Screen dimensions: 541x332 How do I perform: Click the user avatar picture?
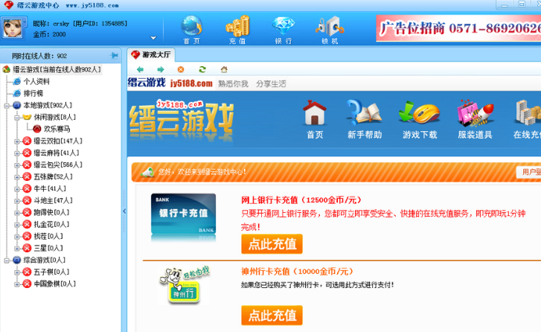13,28
